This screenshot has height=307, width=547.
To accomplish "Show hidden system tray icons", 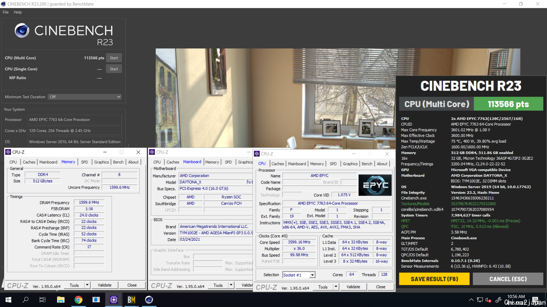I will (x=471, y=300).
